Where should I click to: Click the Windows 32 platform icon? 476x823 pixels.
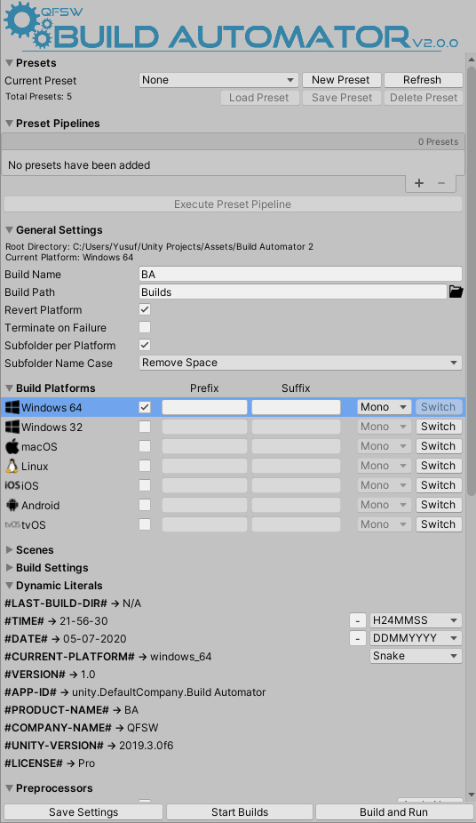12,427
